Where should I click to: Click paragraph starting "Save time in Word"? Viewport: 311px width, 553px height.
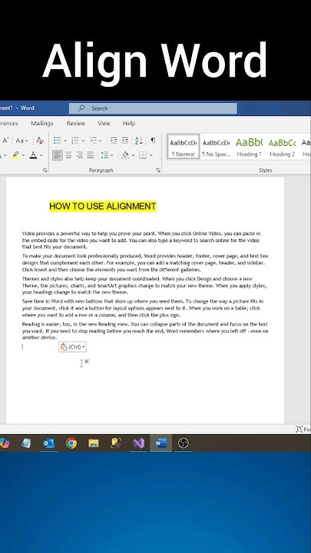(x=143, y=308)
